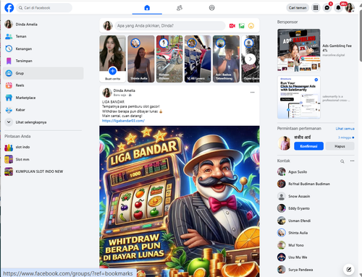Screen dimensions: 362x277
Task: Open Shinta Aulia's story
Action: pos(141,59)
